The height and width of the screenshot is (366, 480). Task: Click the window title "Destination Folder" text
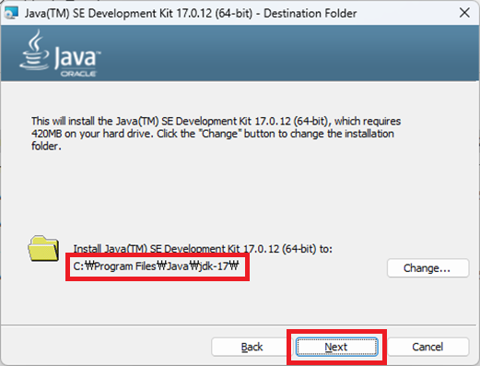(x=310, y=14)
